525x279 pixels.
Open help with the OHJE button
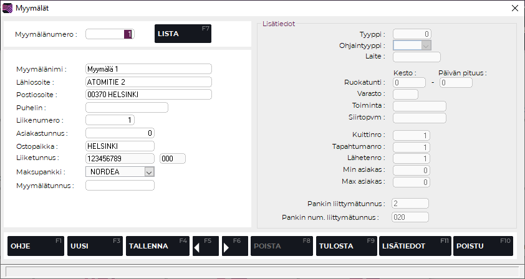point(34,246)
